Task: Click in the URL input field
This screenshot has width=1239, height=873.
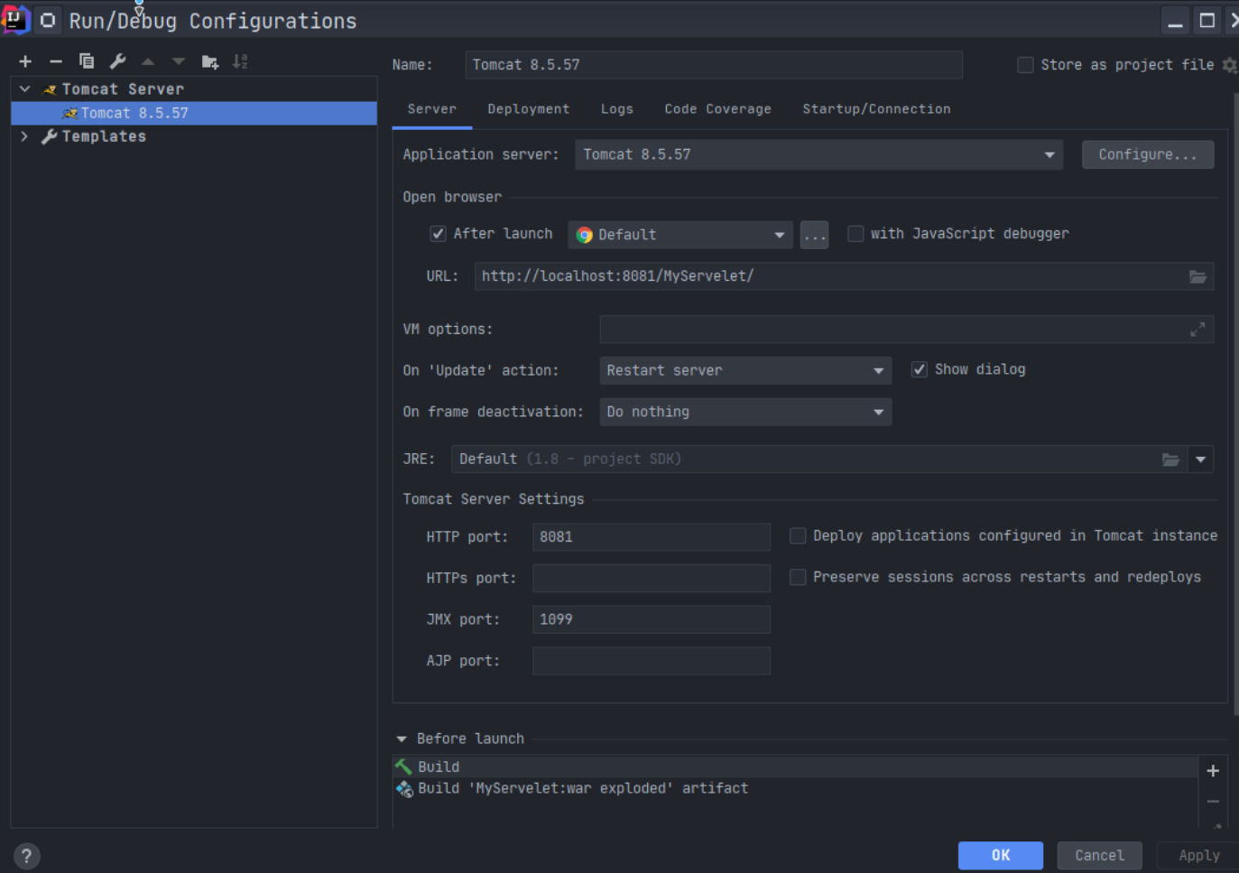Action: 844,276
